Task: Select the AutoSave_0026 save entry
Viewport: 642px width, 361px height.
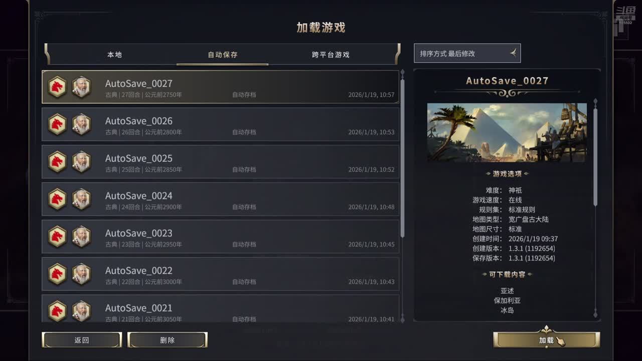Action: pos(220,124)
